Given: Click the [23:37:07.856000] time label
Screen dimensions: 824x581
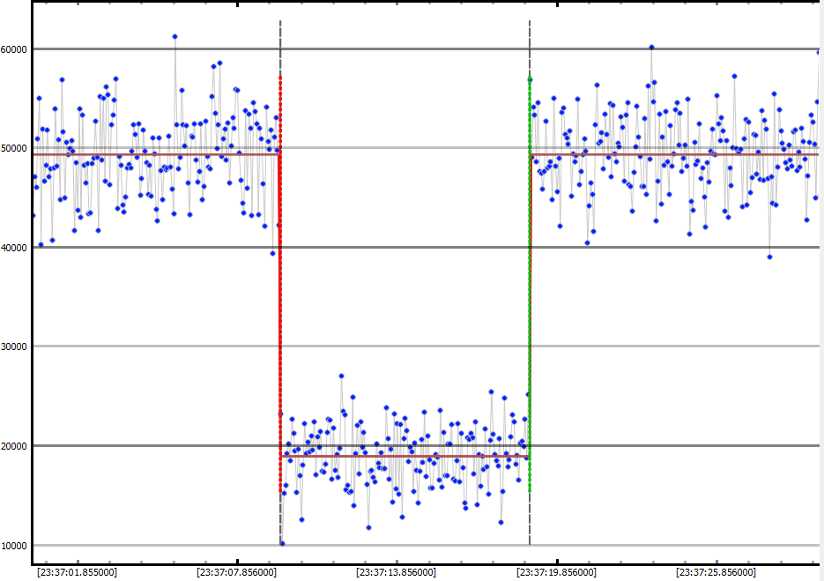Looking at the screenshot, I should coord(236,572).
